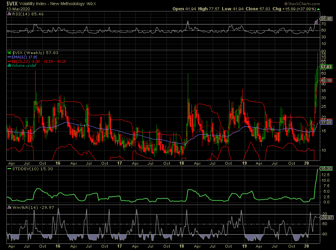Click the 13-Mar-2020 chart date

[x=18, y=9]
